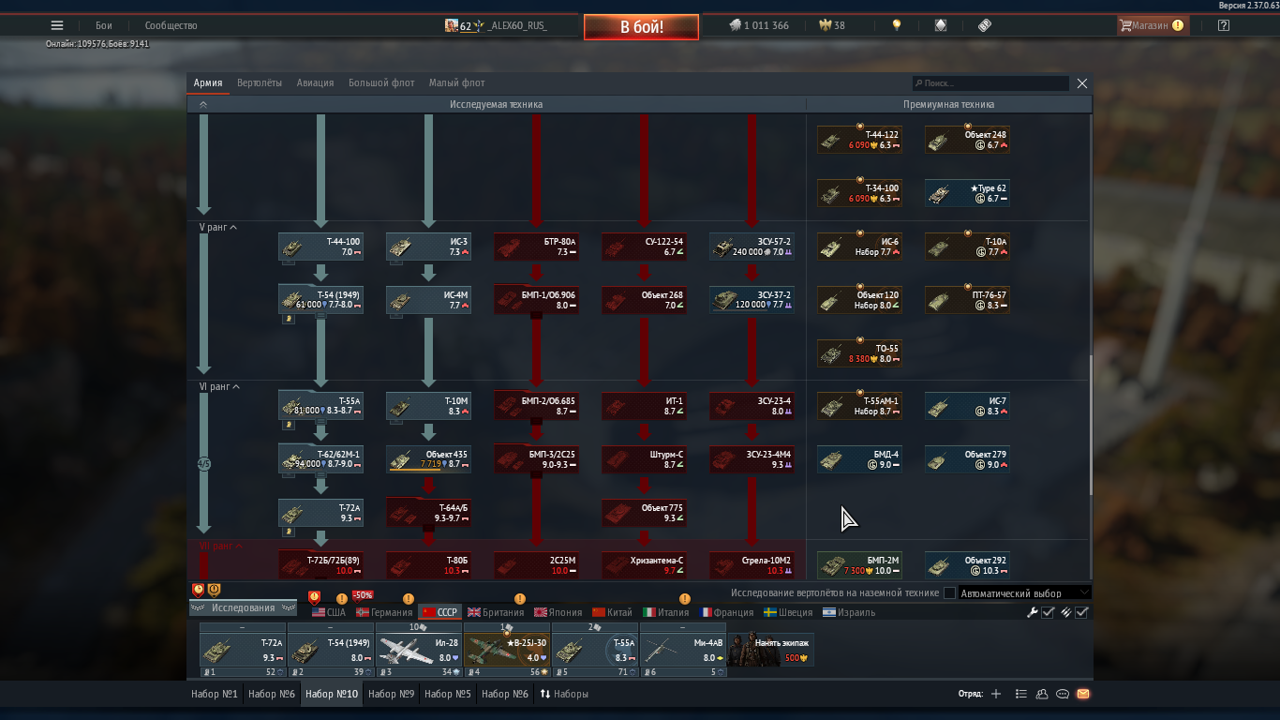Toggle the auto-repair checkbox beside wrench
1280x720 pixels.
click(1049, 612)
